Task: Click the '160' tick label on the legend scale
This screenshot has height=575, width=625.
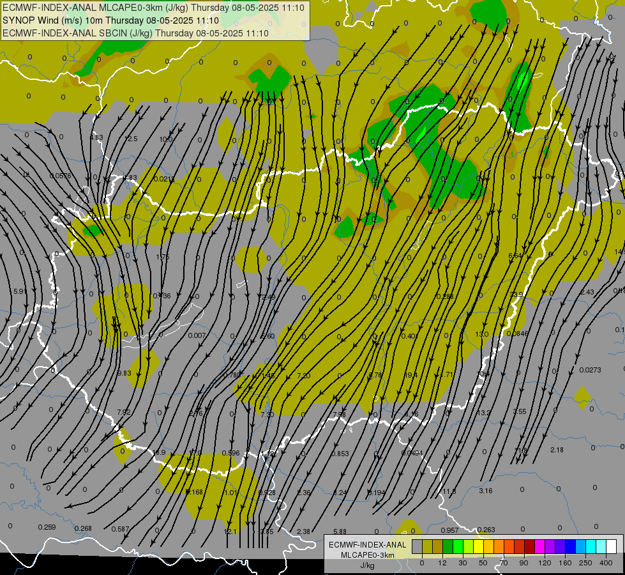Action: [565, 563]
